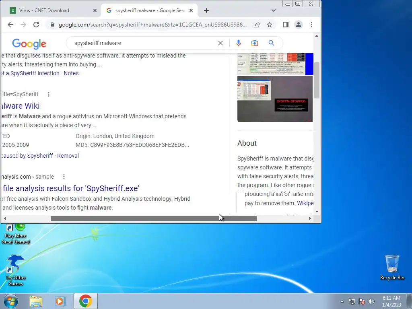Open the network tray icon
The width and height of the screenshot is (412, 309).
point(352,301)
